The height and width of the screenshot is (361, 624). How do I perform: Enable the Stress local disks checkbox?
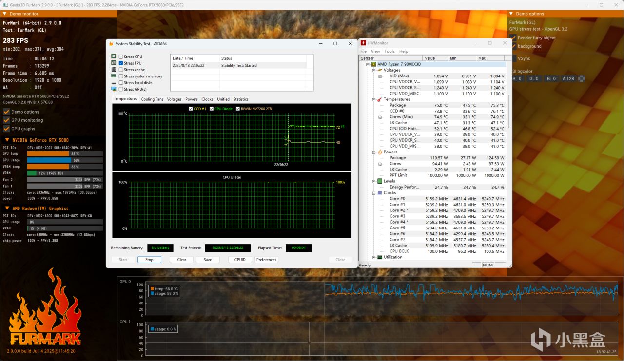coord(121,83)
